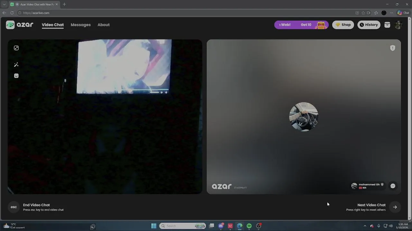Click mohammed Gh's small avatar

pos(354,186)
